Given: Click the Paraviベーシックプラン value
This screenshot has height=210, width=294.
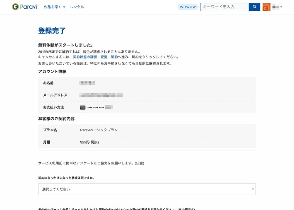Looking at the screenshot, I should click(99, 130).
